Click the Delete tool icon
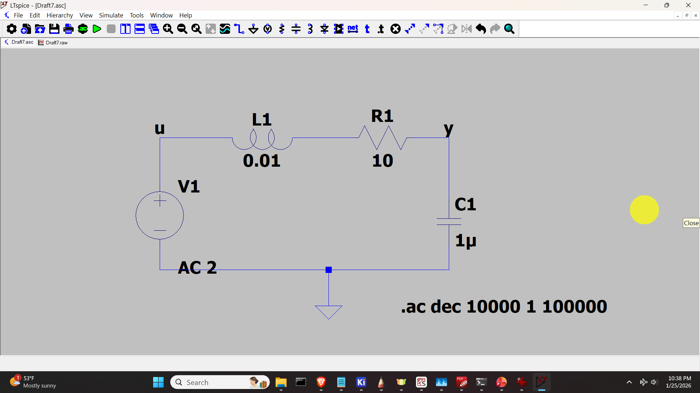 click(396, 29)
